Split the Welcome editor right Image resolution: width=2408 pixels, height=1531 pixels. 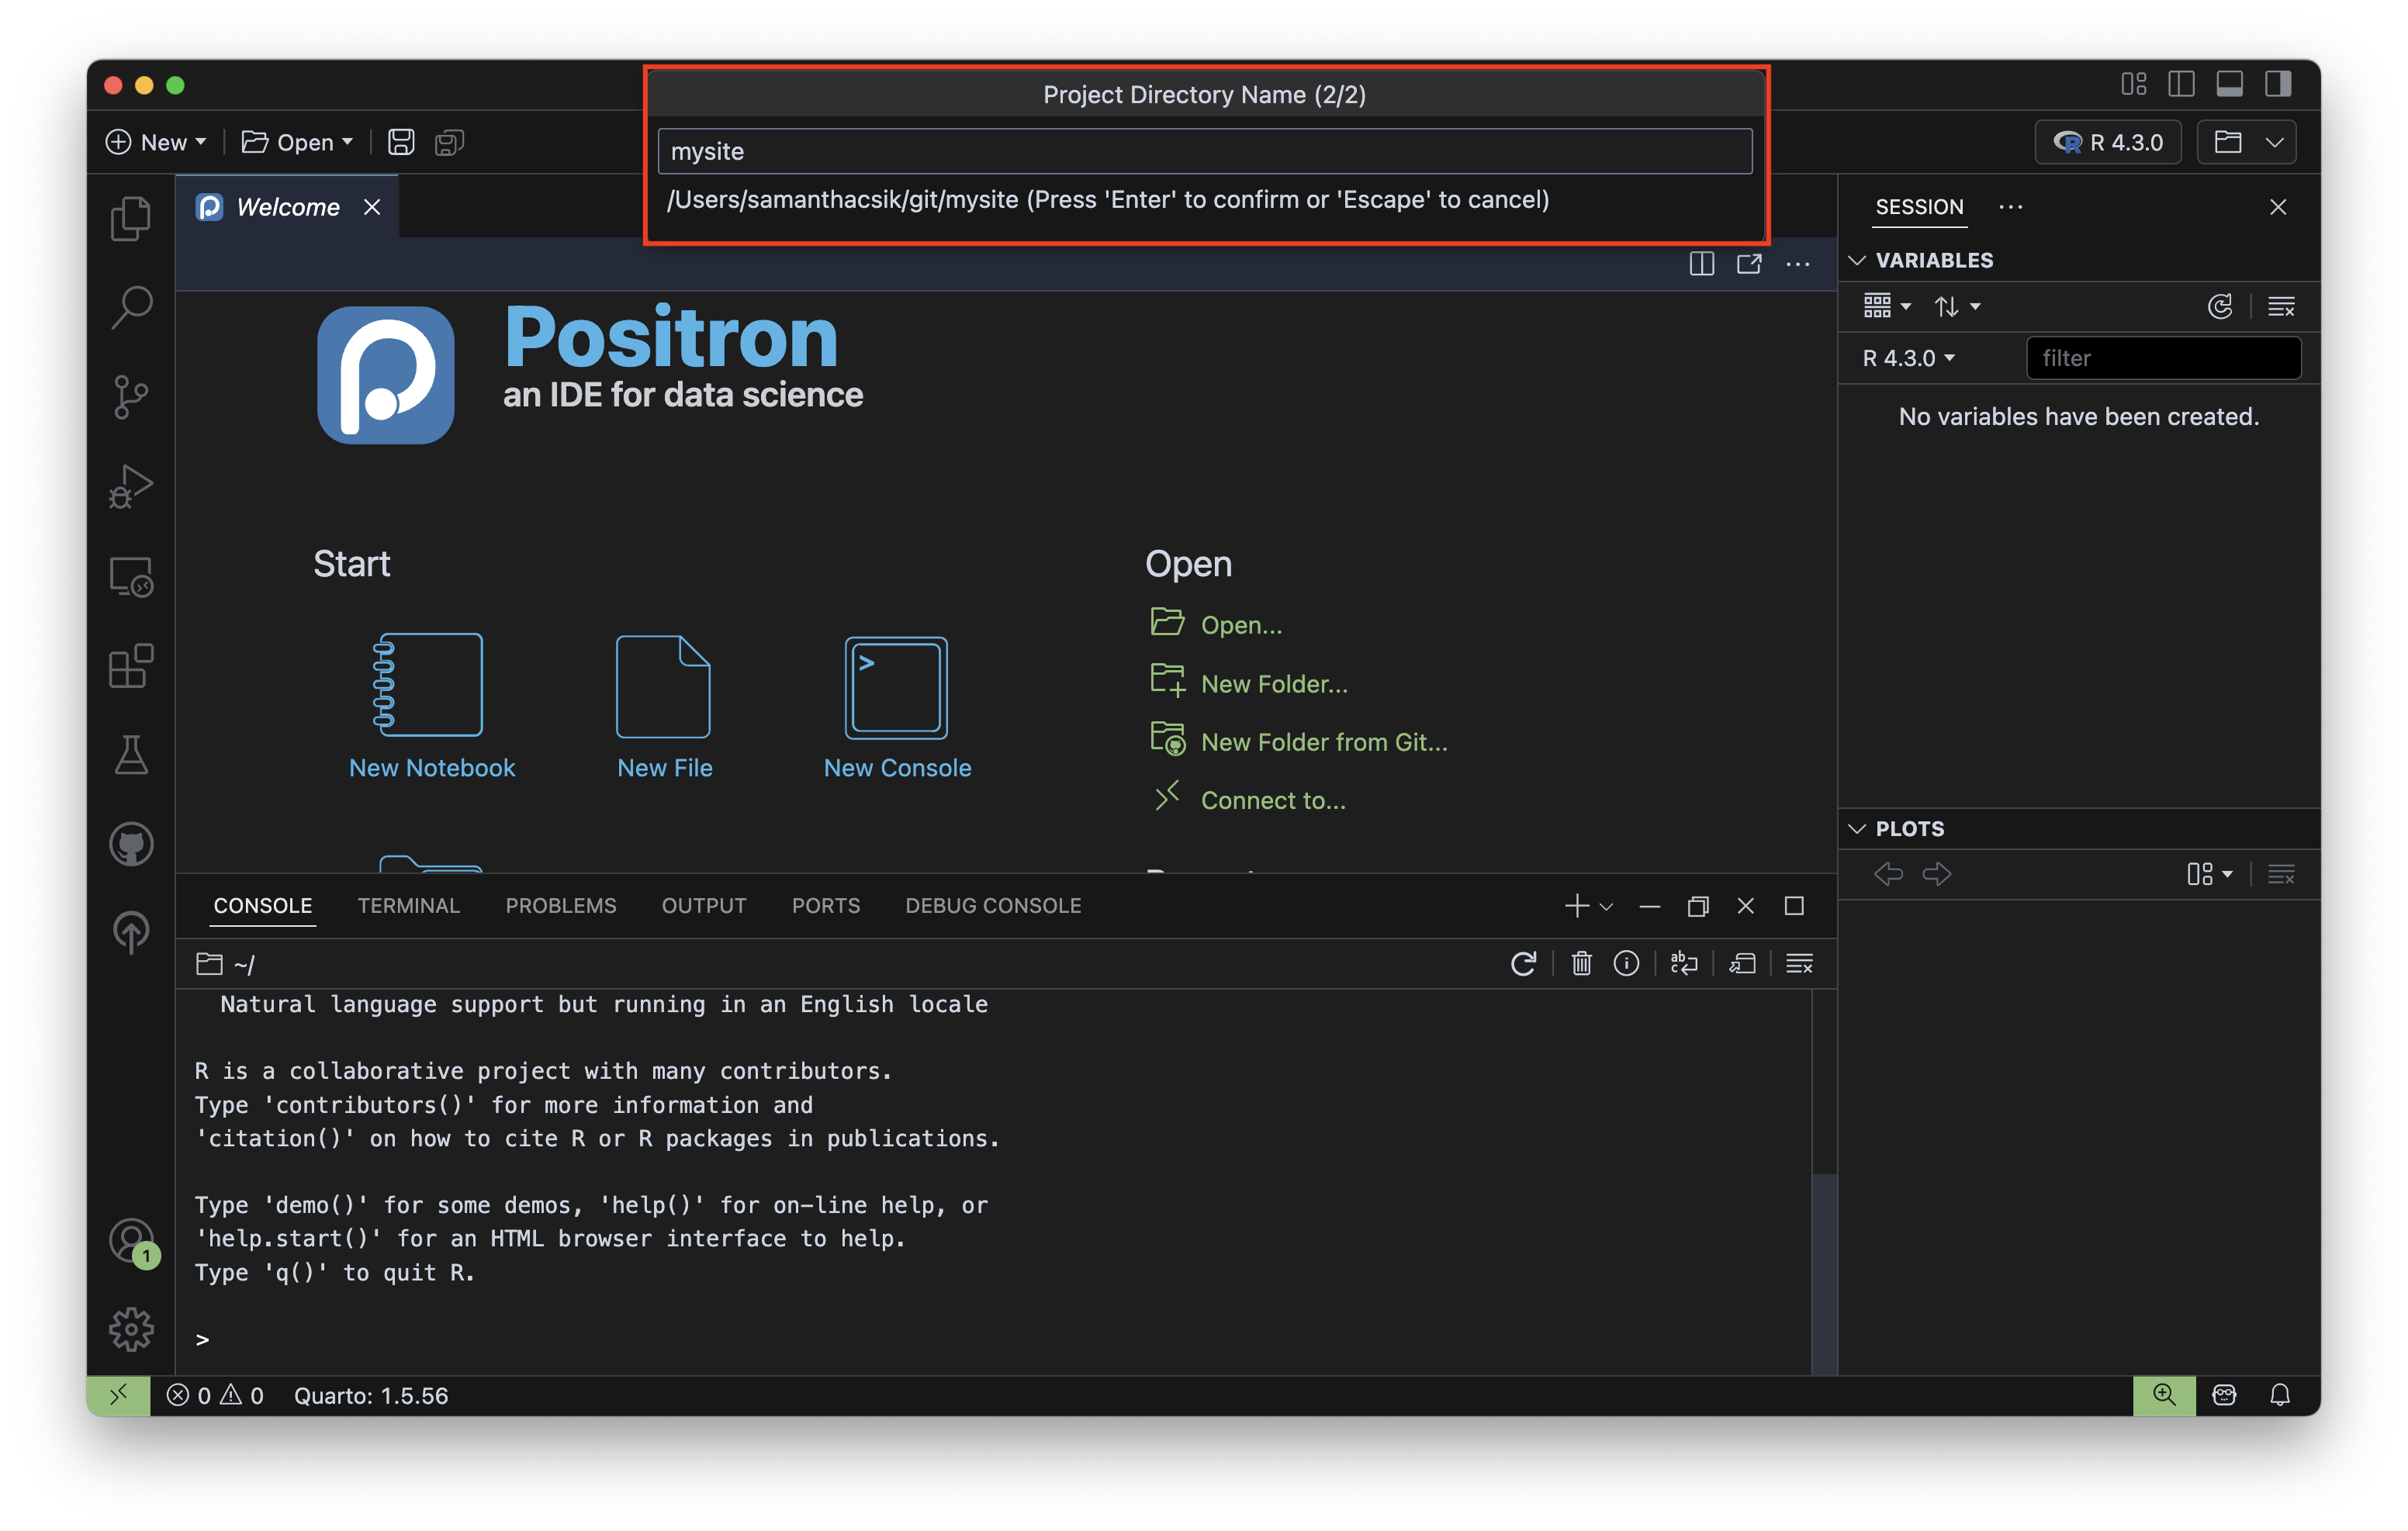[x=1701, y=263]
